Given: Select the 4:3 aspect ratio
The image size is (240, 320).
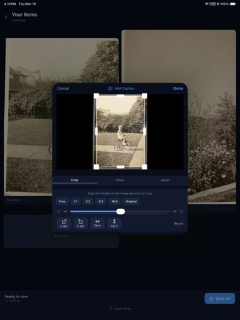Looking at the screenshot, I should click(x=101, y=201).
